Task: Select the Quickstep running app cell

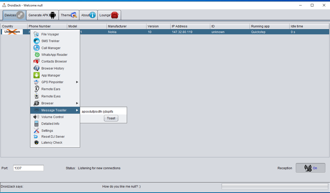Action: (270, 32)
